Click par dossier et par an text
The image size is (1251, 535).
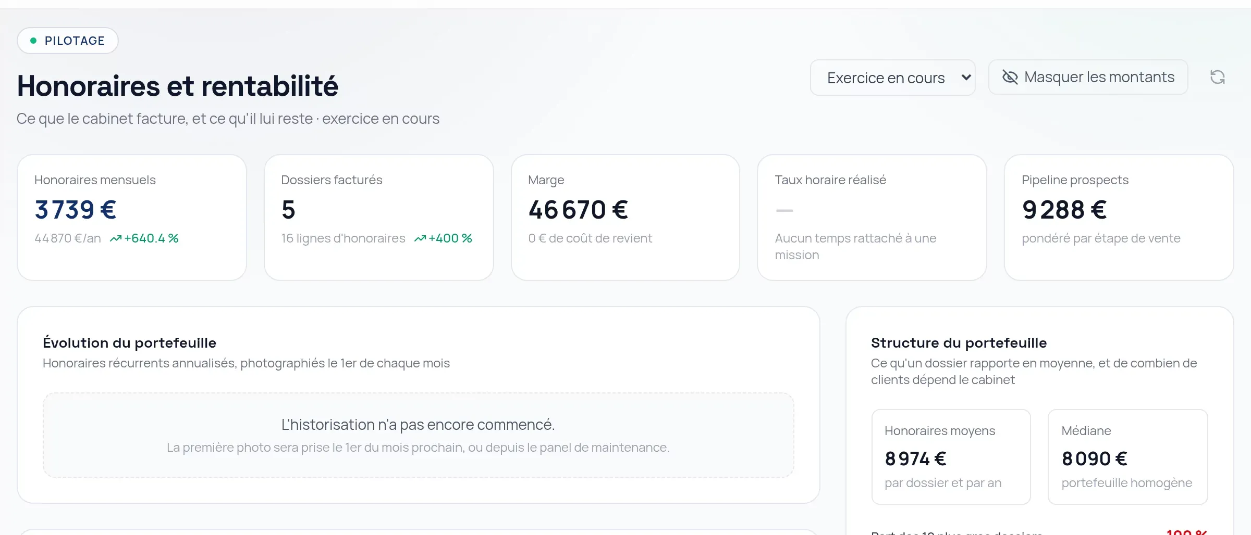point(943,483)
